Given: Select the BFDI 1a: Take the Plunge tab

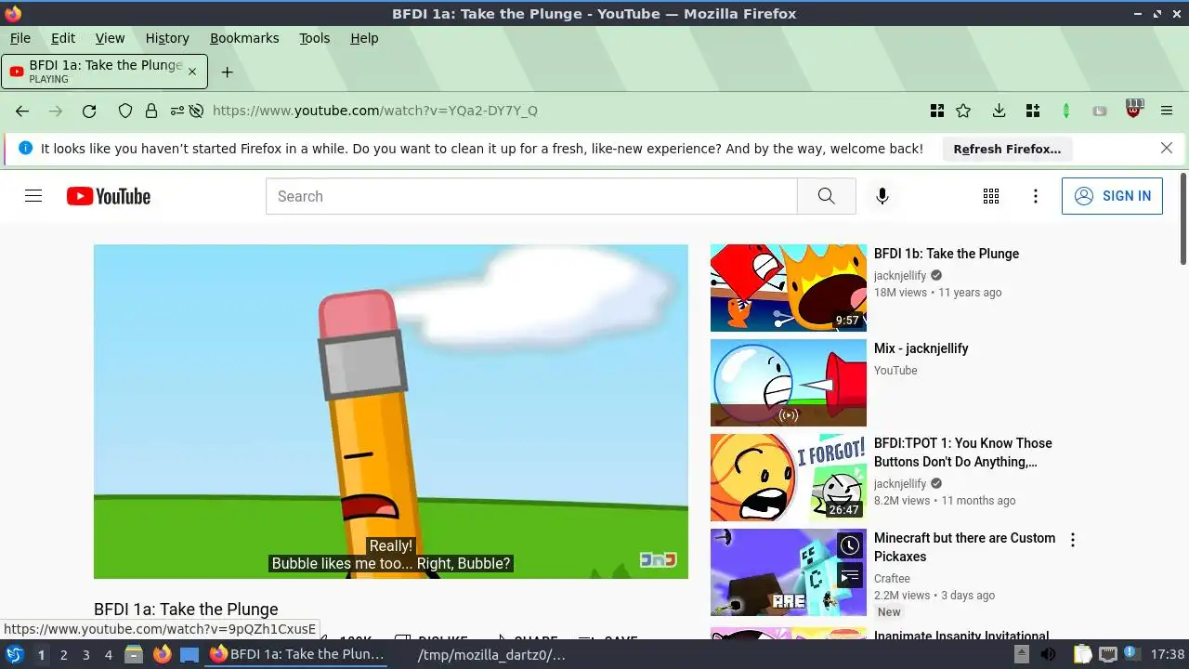Looking at the screenshot, I should (104, 72).
